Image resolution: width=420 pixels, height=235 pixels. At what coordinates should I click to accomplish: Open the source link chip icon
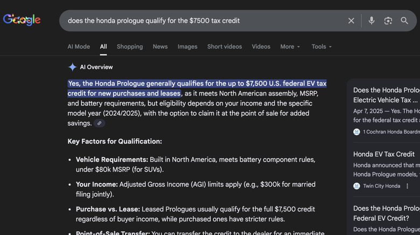pyautogui.click(x=99, y=123)
